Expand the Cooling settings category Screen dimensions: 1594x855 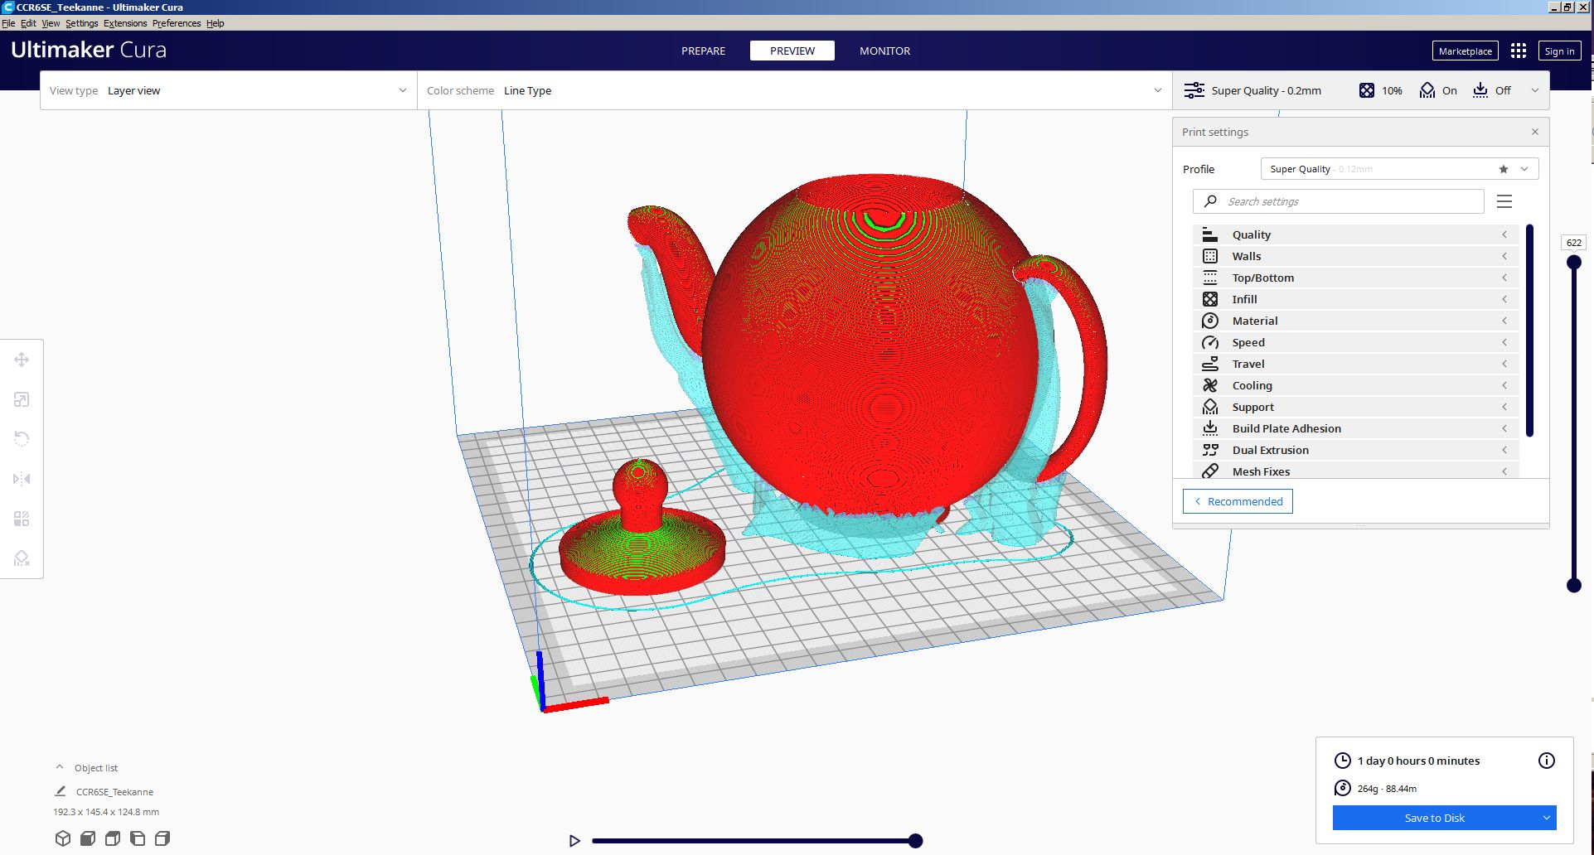click(x=1355, y=385)
